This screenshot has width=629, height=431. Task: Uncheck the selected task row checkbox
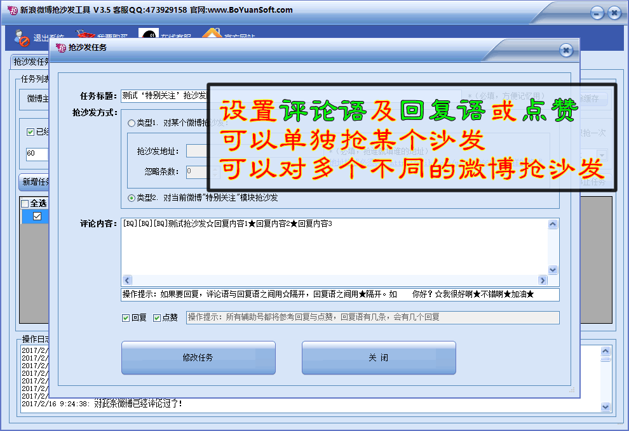click(37, 216)
